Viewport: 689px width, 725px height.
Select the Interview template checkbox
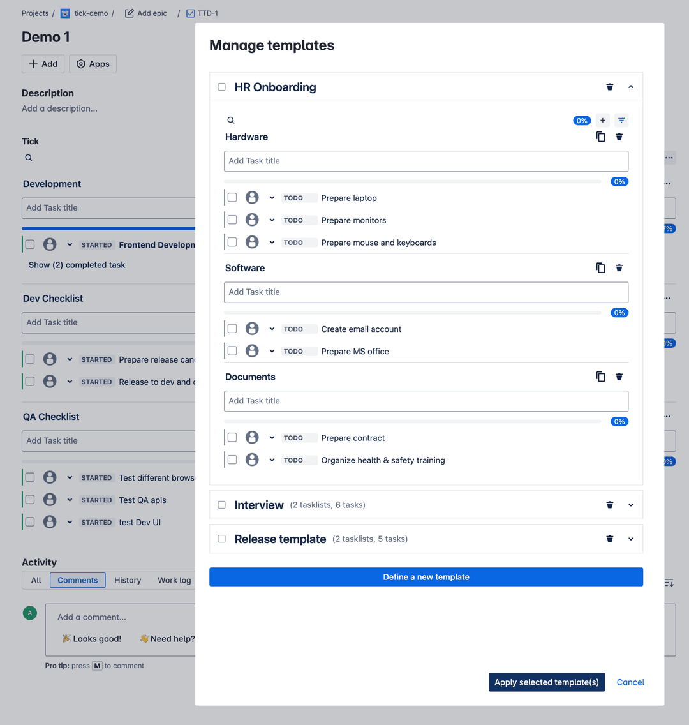click(x=222, y=505)
